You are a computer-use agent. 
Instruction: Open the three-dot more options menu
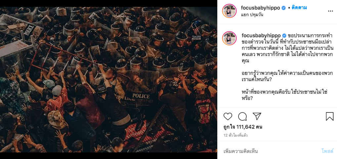(331, 11)
